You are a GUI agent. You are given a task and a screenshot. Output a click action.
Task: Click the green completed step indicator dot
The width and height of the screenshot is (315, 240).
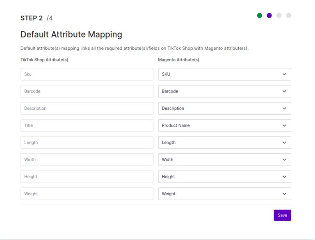coord(260,16)
